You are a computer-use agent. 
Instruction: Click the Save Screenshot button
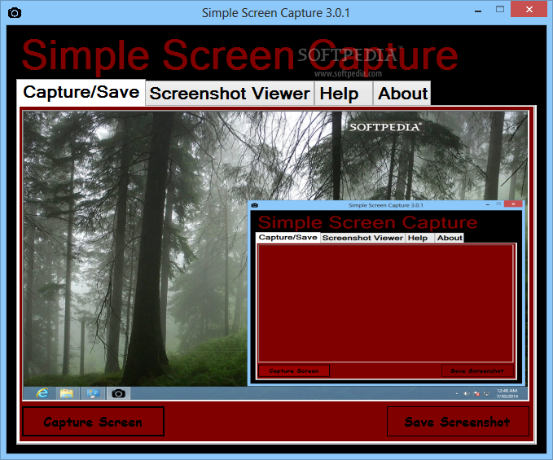pyautogui.click(x=458, y=422)
